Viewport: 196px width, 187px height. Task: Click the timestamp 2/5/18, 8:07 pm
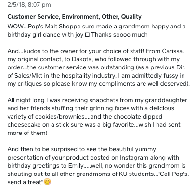click(29, 5)
